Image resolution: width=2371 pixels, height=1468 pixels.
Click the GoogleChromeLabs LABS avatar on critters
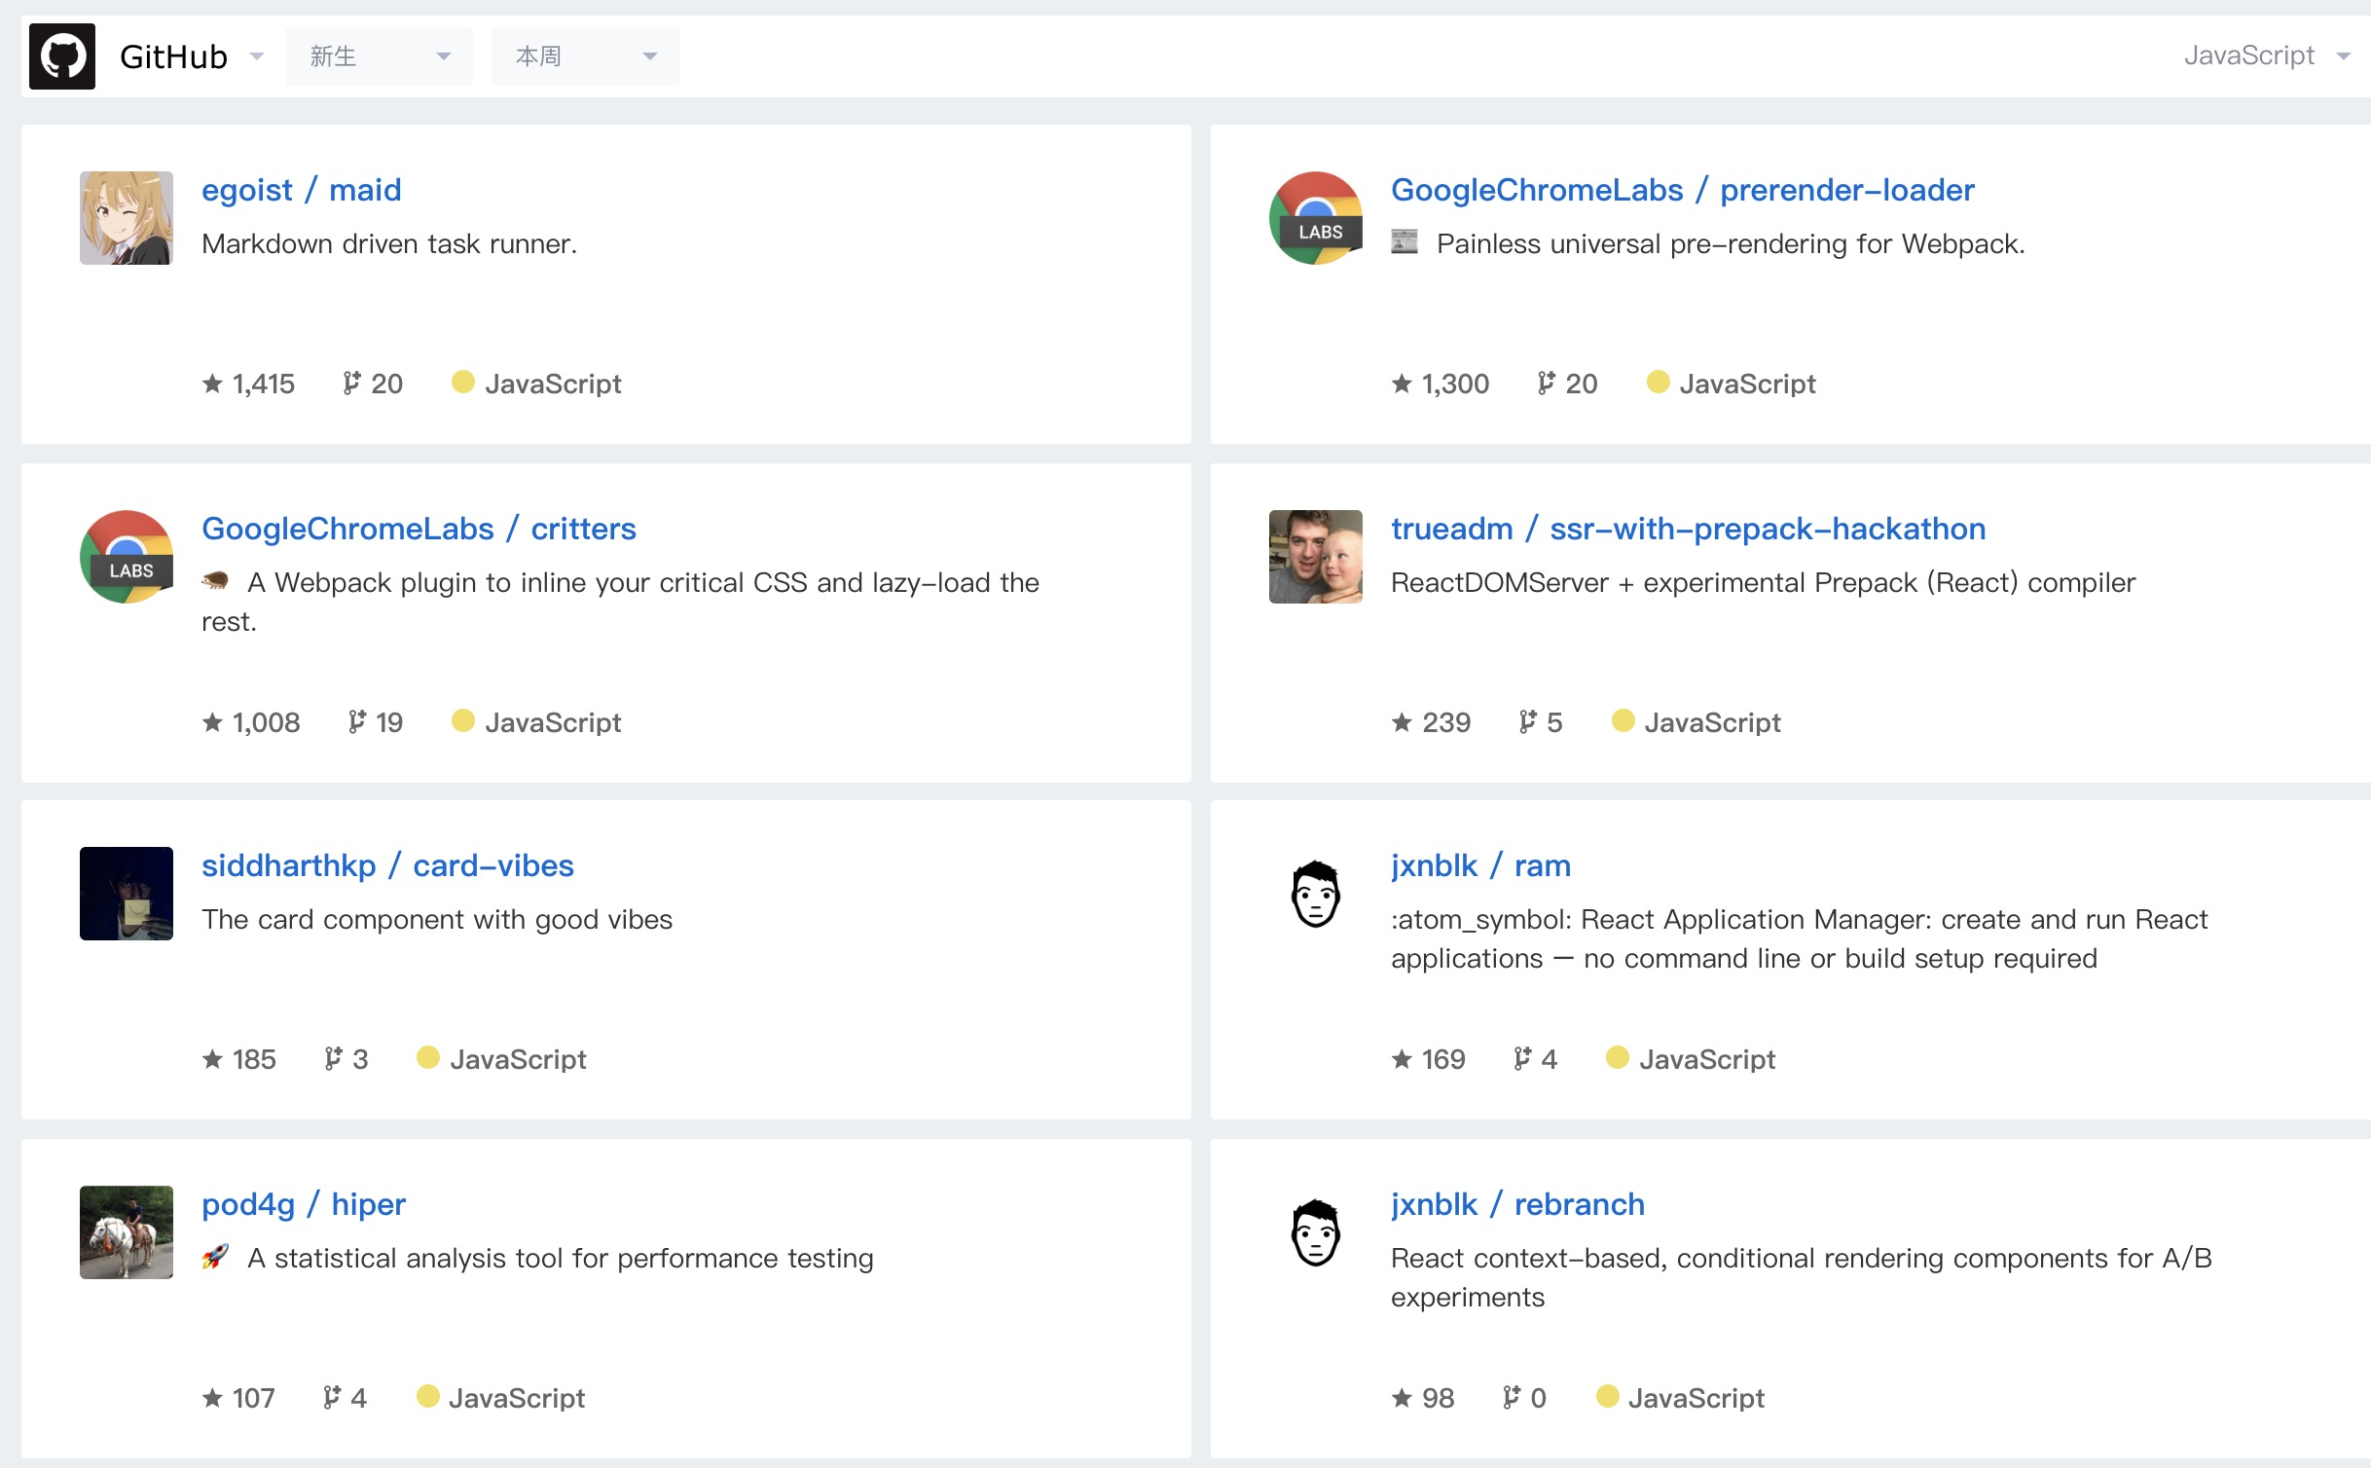click(x=127, y=557)
